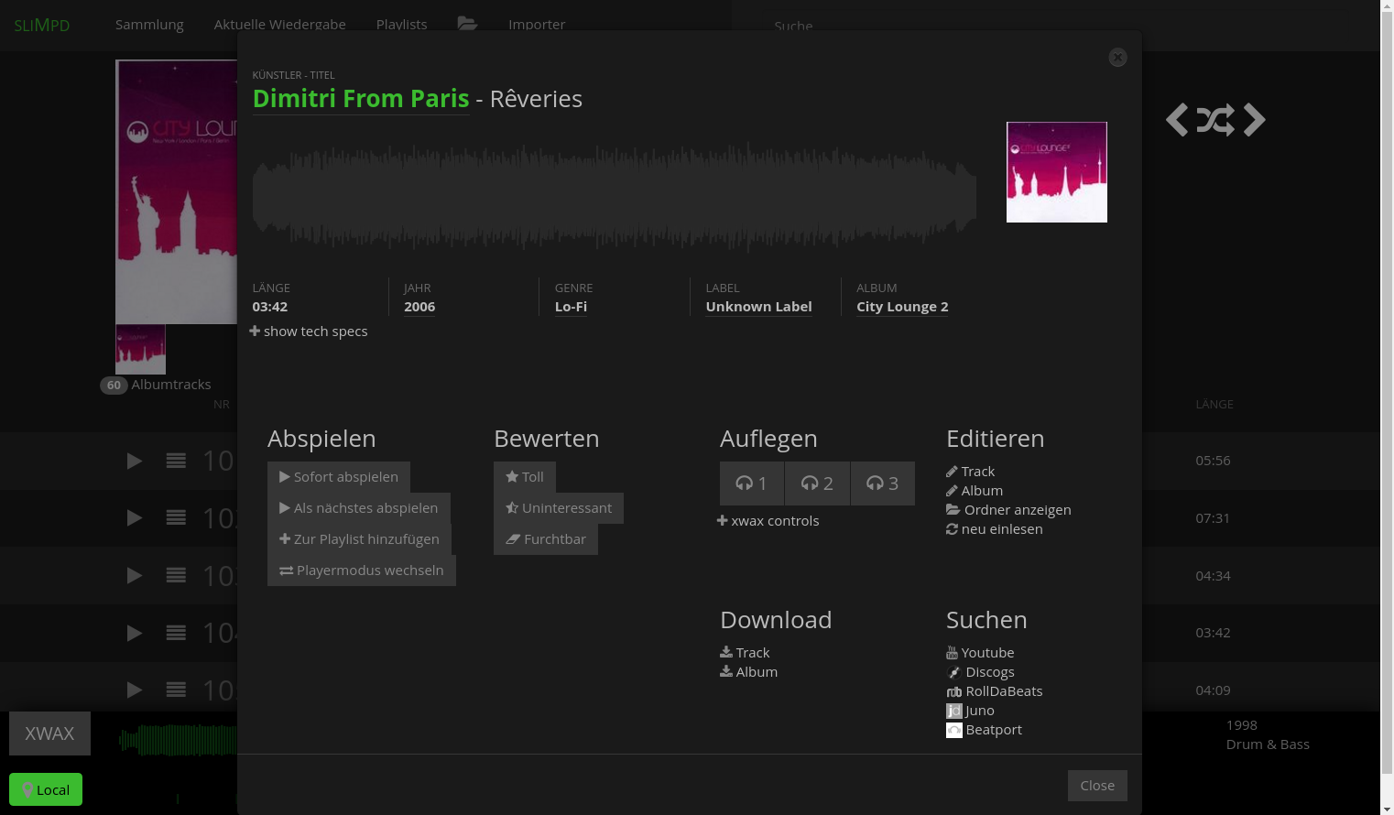
Task: Open the folder icon in top navigation
Action: click(467, 24)
